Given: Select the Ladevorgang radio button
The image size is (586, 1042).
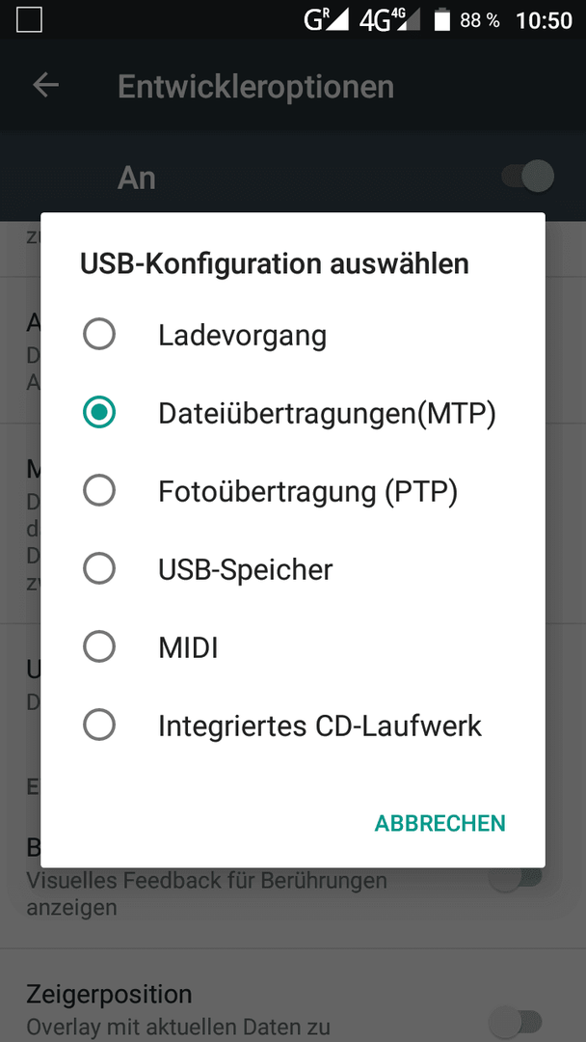Looking at the screenshot, I should point(99,334).
